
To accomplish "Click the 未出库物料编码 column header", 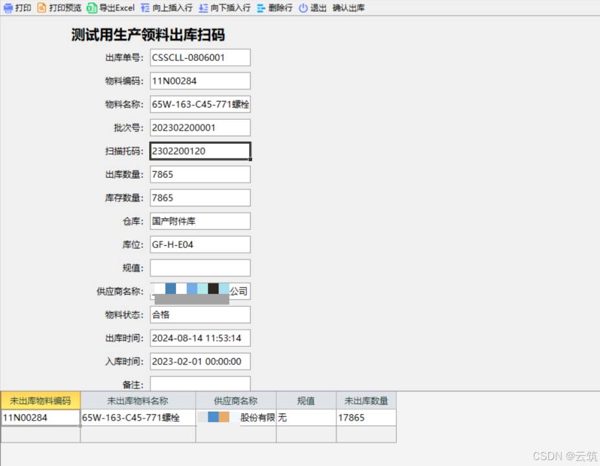I will 40,401.
